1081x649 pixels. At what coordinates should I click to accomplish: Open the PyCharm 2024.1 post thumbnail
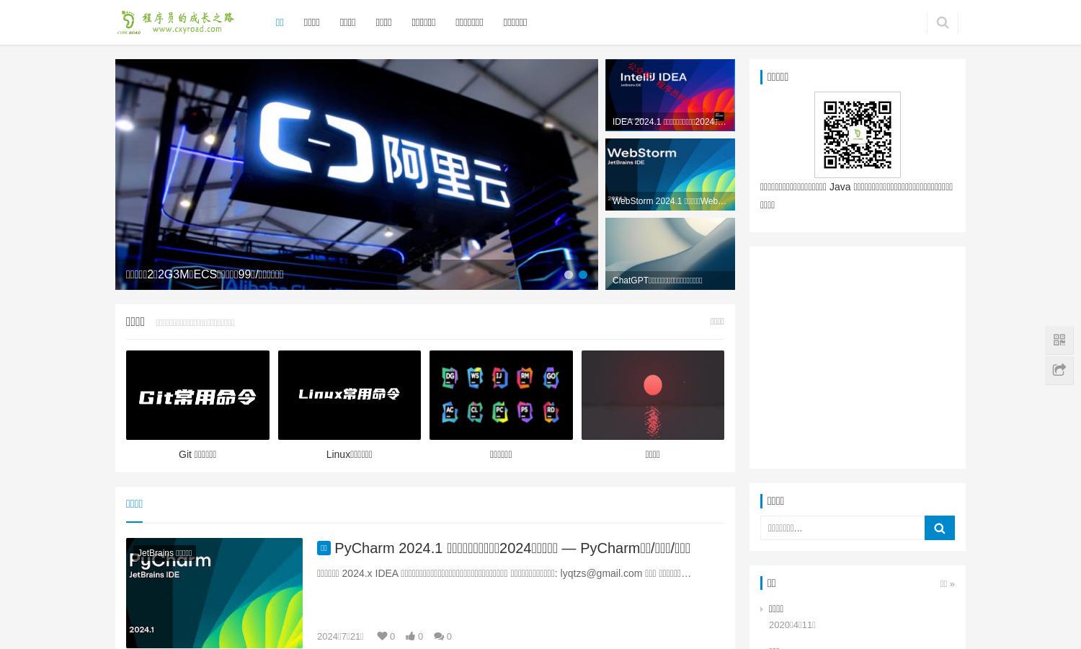(214, 593)
